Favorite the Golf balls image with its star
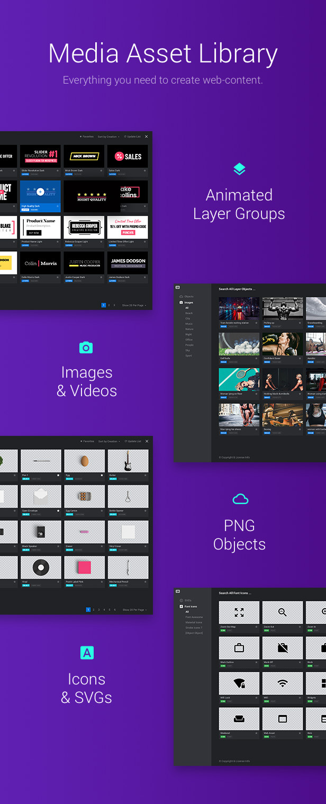The image size is (326, 804). coord(257,358)
